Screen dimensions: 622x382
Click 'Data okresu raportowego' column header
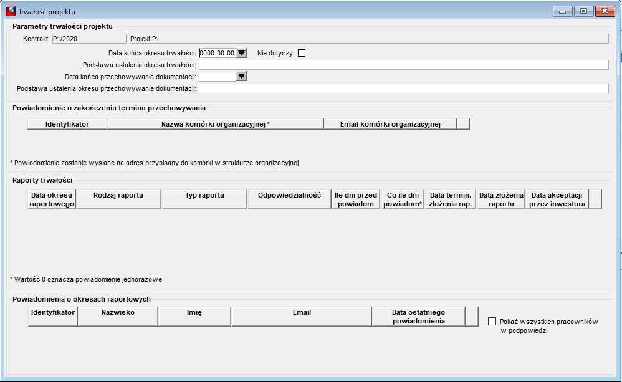pyautogui.click(x=52, y=199)
